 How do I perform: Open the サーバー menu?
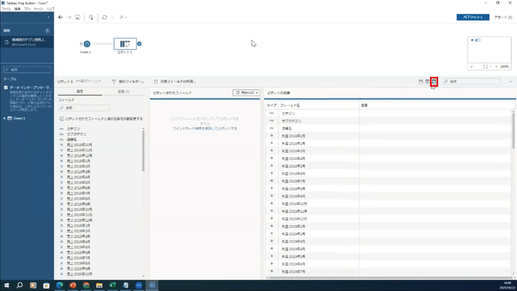[x=38, y=9]
